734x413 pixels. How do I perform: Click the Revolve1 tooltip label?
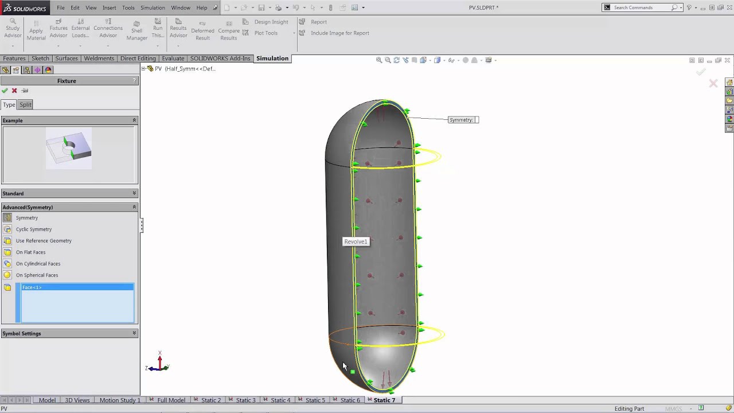tap(356, 241)
